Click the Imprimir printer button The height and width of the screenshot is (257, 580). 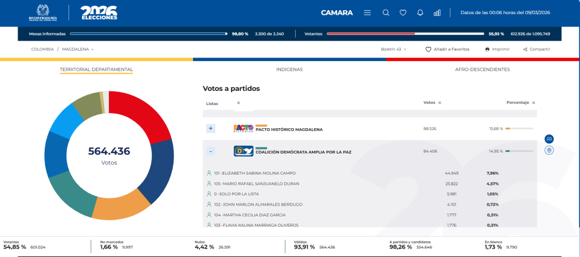click(497, 49)
